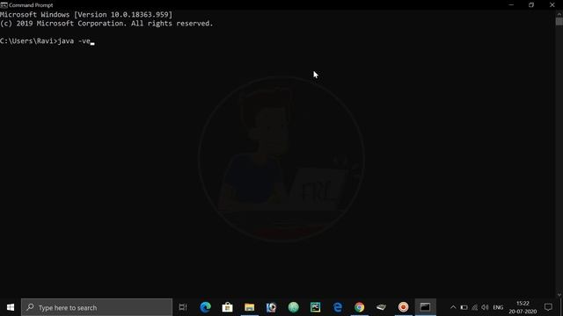Screen dimensions: 563x316
Task: Open the Command Prompt title bar system icon
Action: [x=4, y=5]
